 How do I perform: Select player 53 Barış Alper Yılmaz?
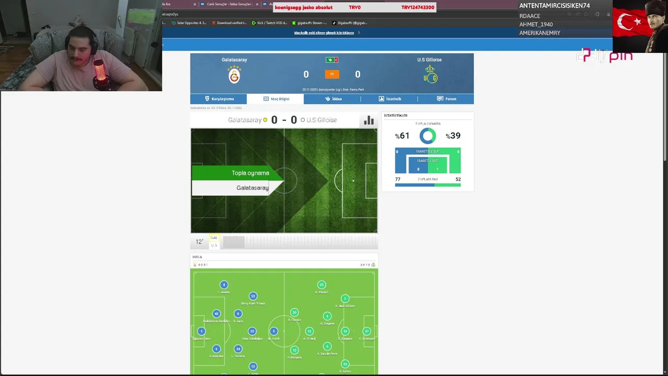click(253, 296)
